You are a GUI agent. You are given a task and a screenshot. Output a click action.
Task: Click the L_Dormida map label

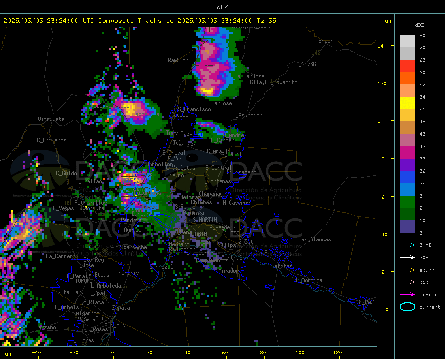(x=309, y=280)
